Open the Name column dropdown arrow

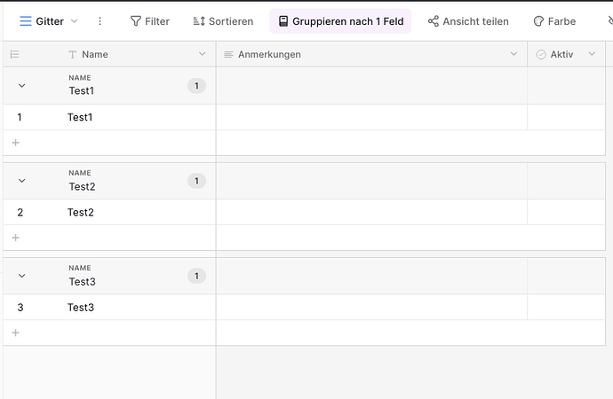(x=203, y=54)
